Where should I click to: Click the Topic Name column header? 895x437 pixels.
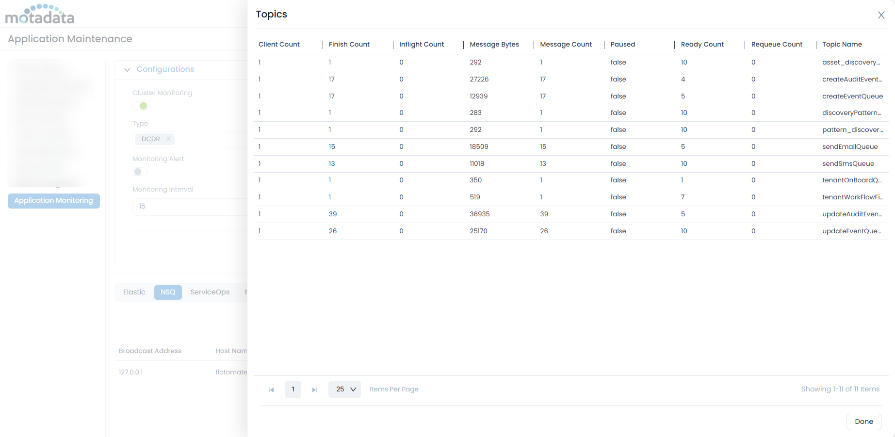(842, 44)
